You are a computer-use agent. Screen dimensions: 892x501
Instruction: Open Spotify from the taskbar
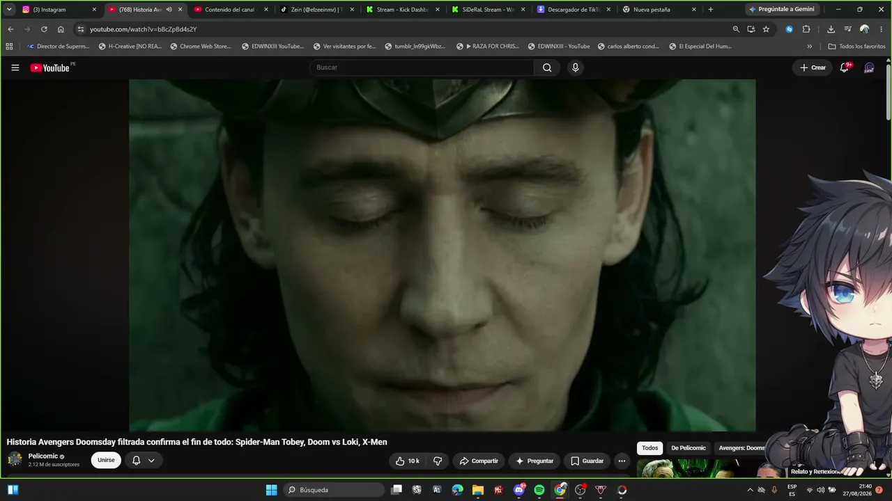[x=539, y=490]
